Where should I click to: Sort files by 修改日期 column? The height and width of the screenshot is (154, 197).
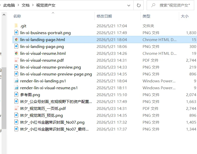(x=104, y=16)
